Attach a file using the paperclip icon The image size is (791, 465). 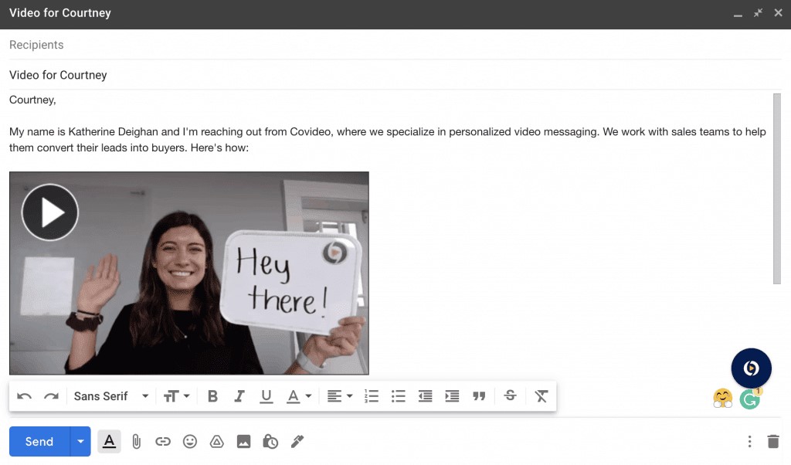136,441
